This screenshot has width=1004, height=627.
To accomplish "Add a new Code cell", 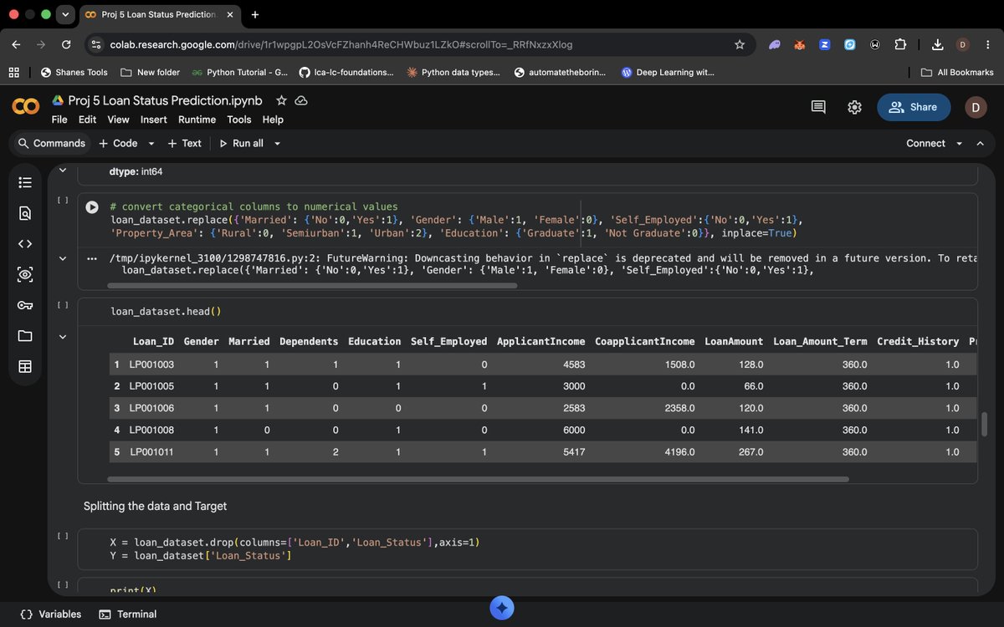I will [118, 144].
